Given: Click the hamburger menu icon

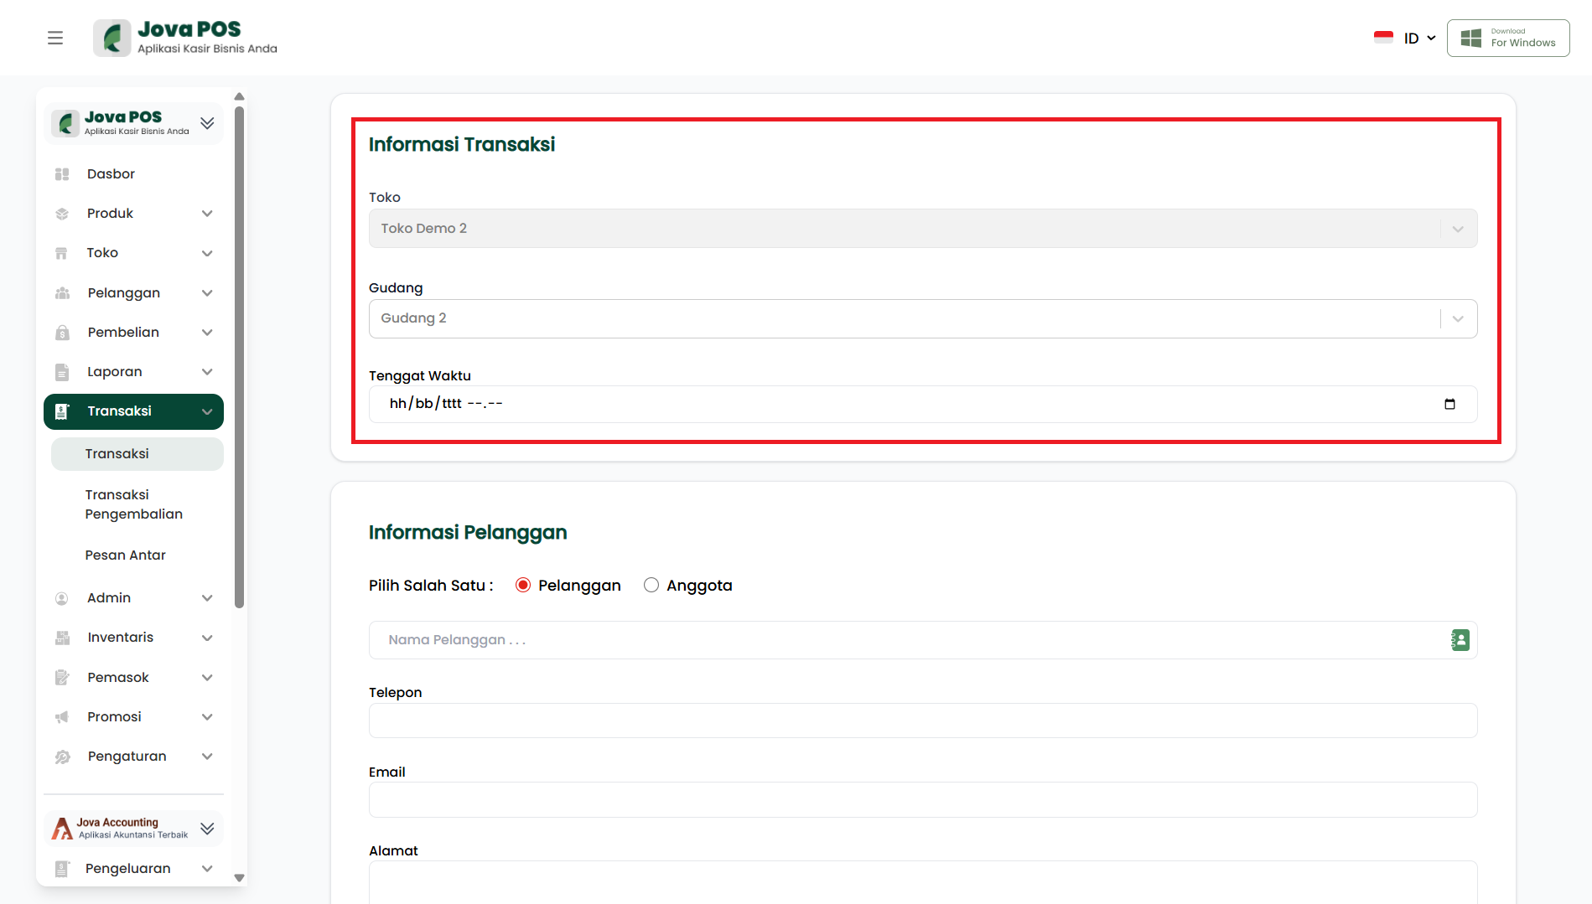Looking at the screenshot, I should coord(55,38).
